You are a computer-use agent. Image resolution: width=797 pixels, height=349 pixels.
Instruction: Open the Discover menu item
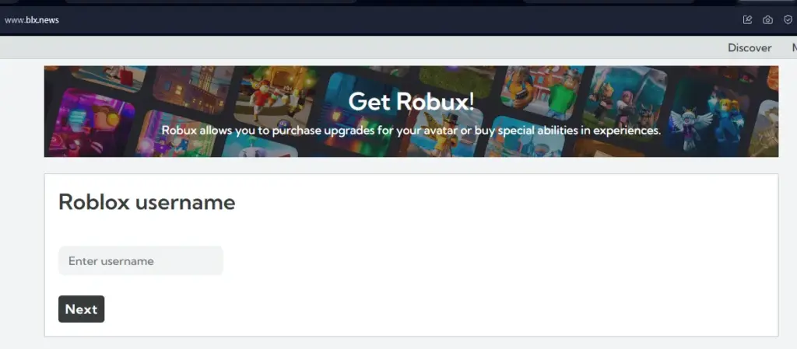[750, 47]
